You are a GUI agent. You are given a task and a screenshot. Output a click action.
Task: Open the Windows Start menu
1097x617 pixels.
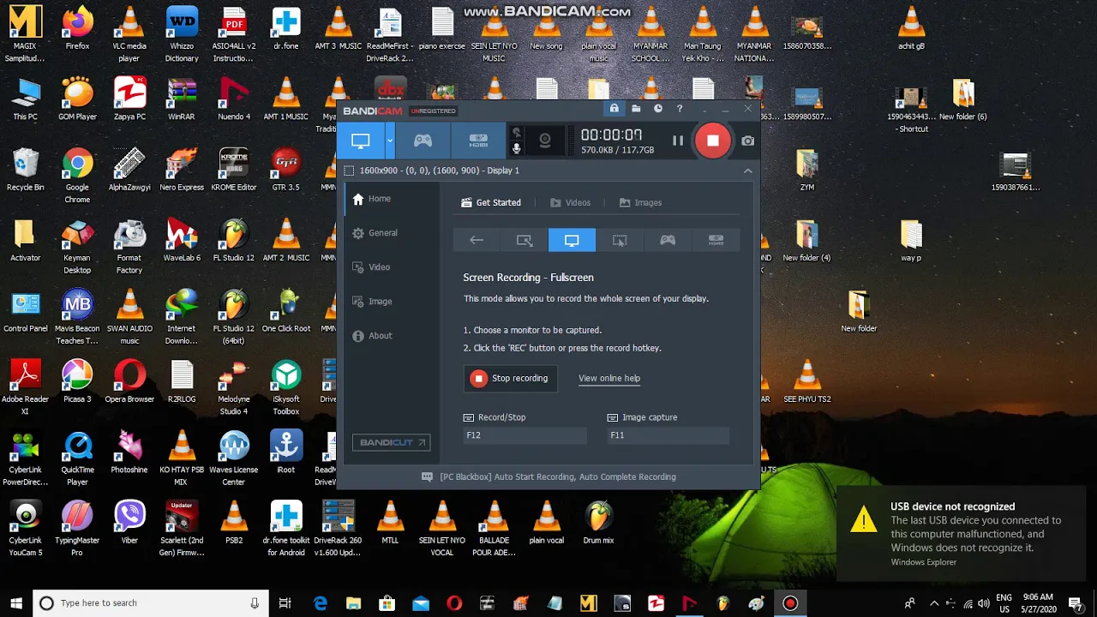[16, 603]
